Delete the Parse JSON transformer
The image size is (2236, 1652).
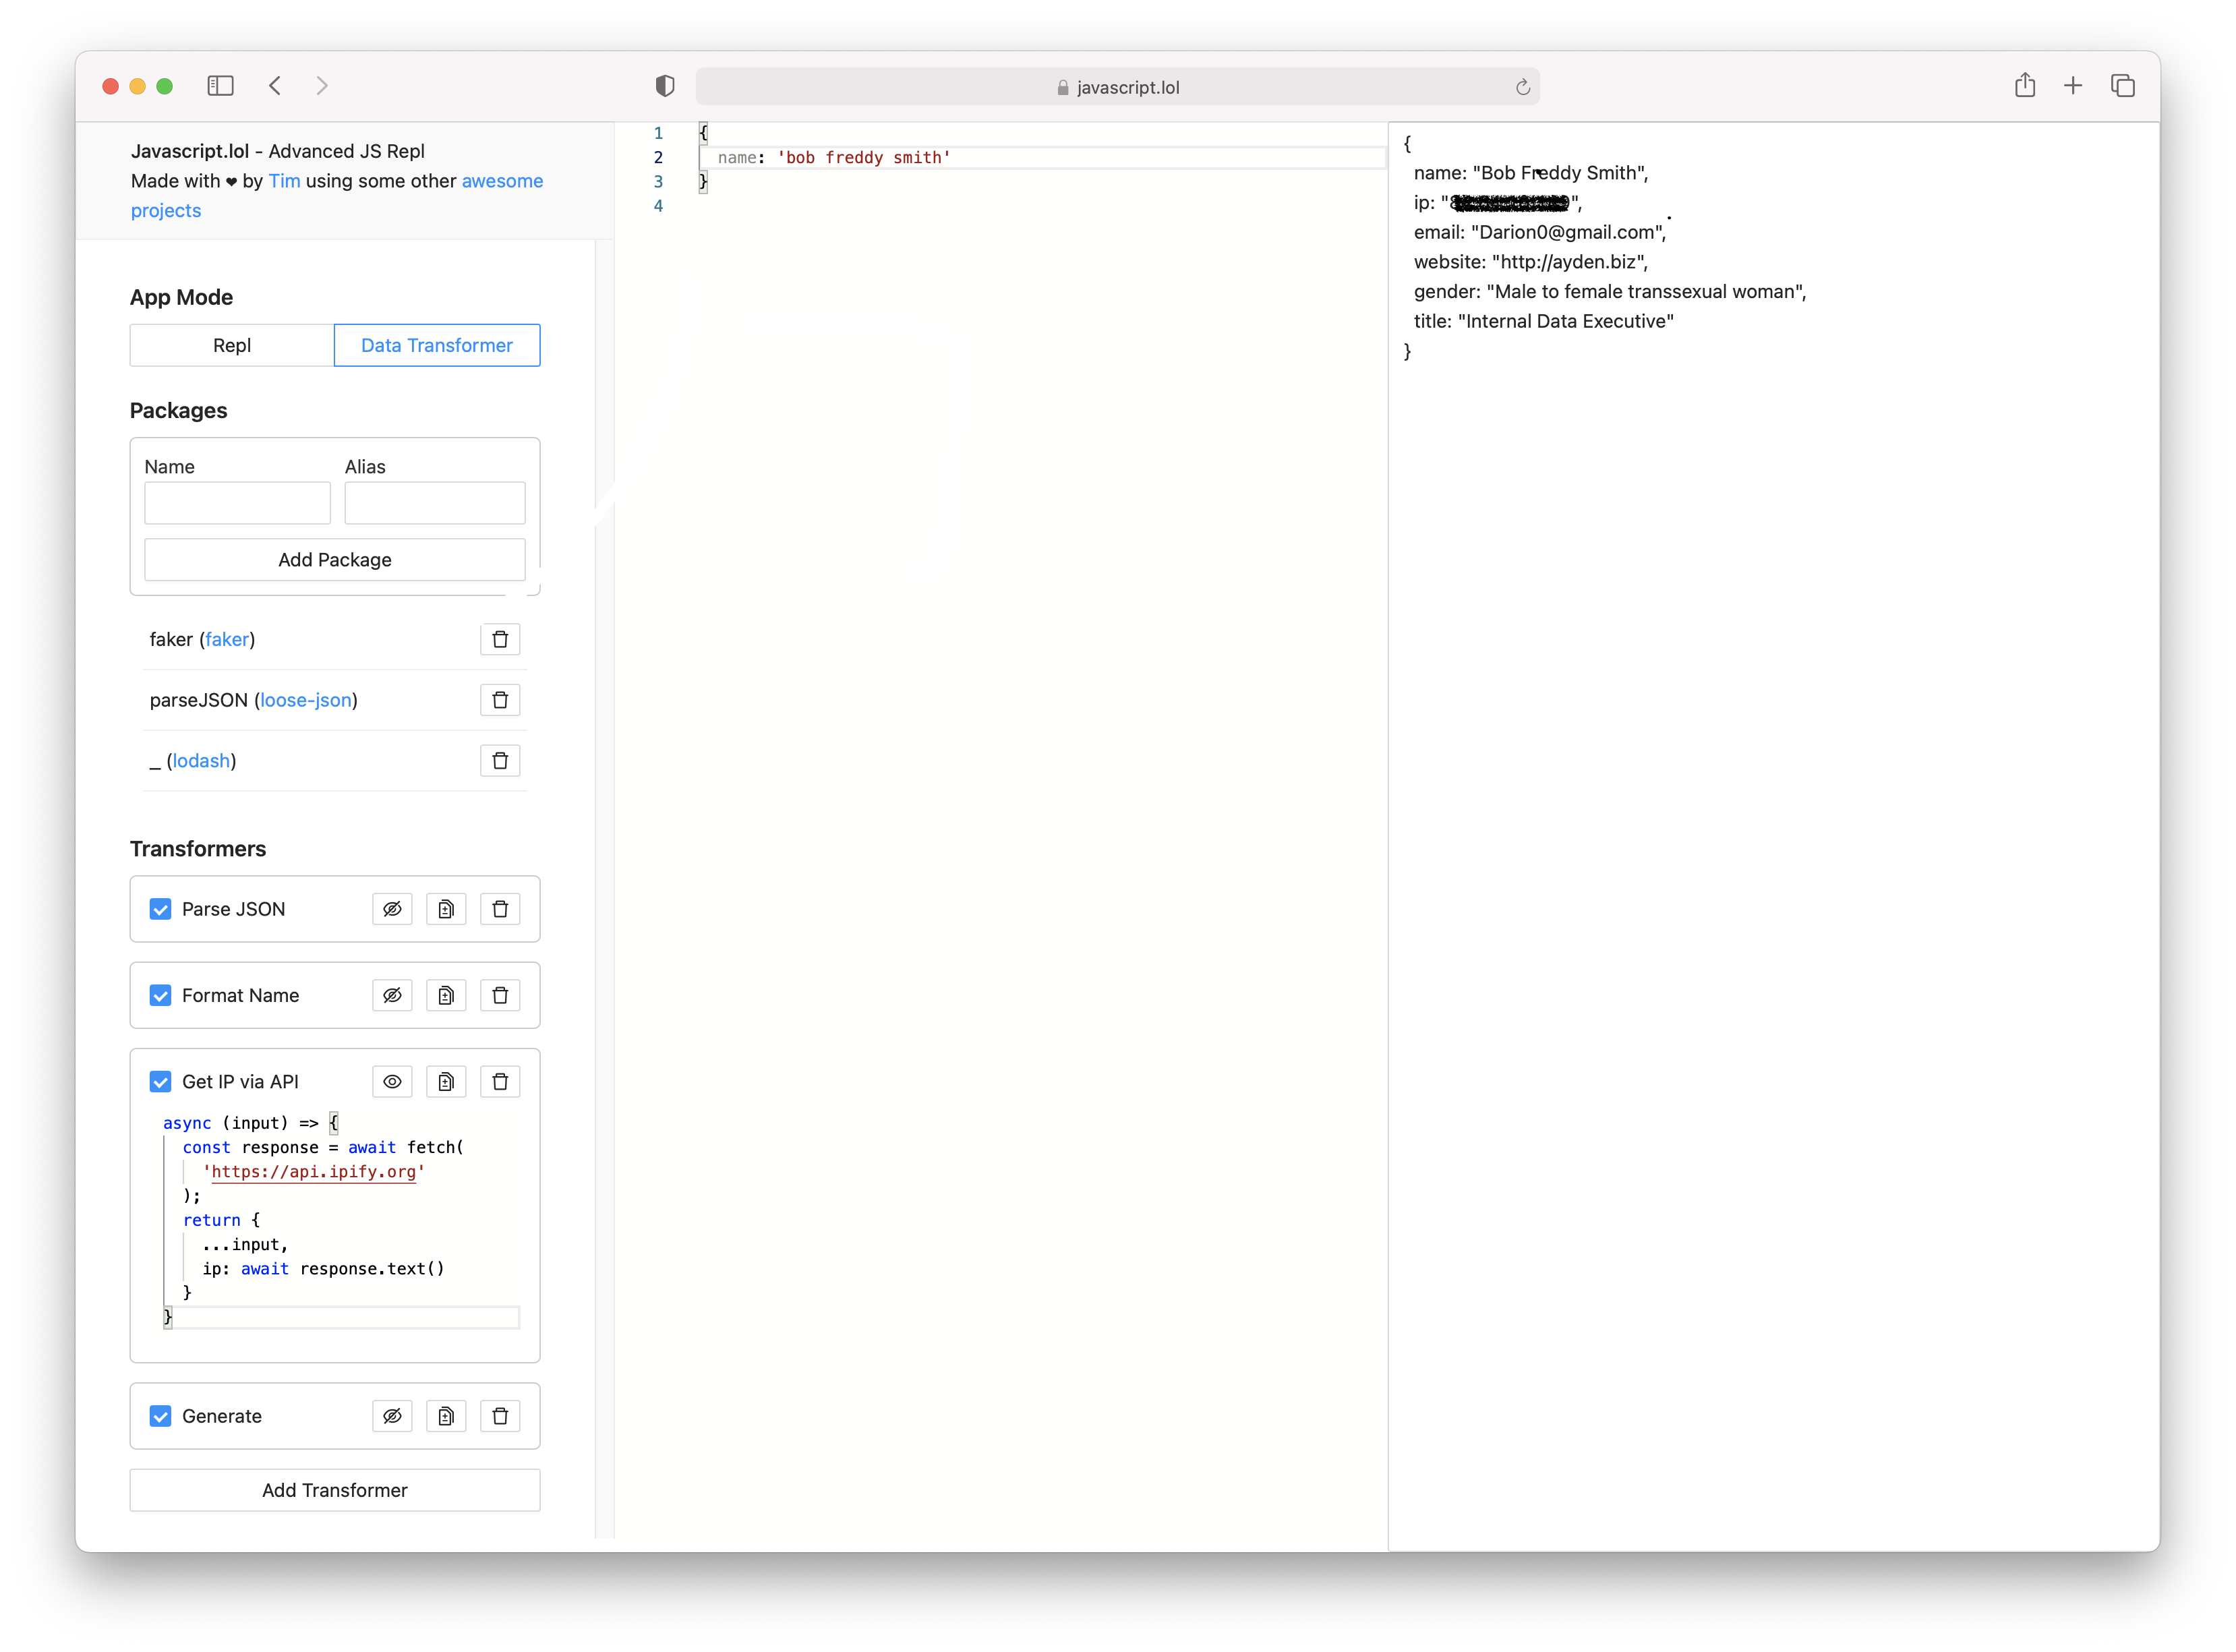[500, 909]
